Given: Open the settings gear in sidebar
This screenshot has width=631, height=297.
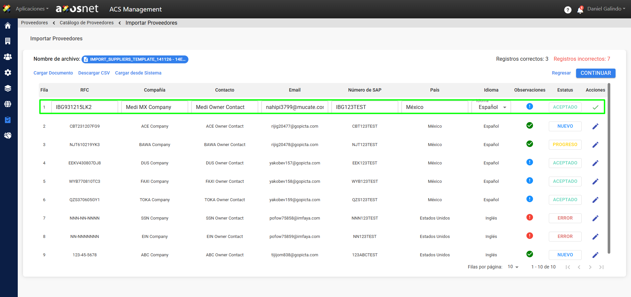Looking at the screenshot, I should (8, 73).
